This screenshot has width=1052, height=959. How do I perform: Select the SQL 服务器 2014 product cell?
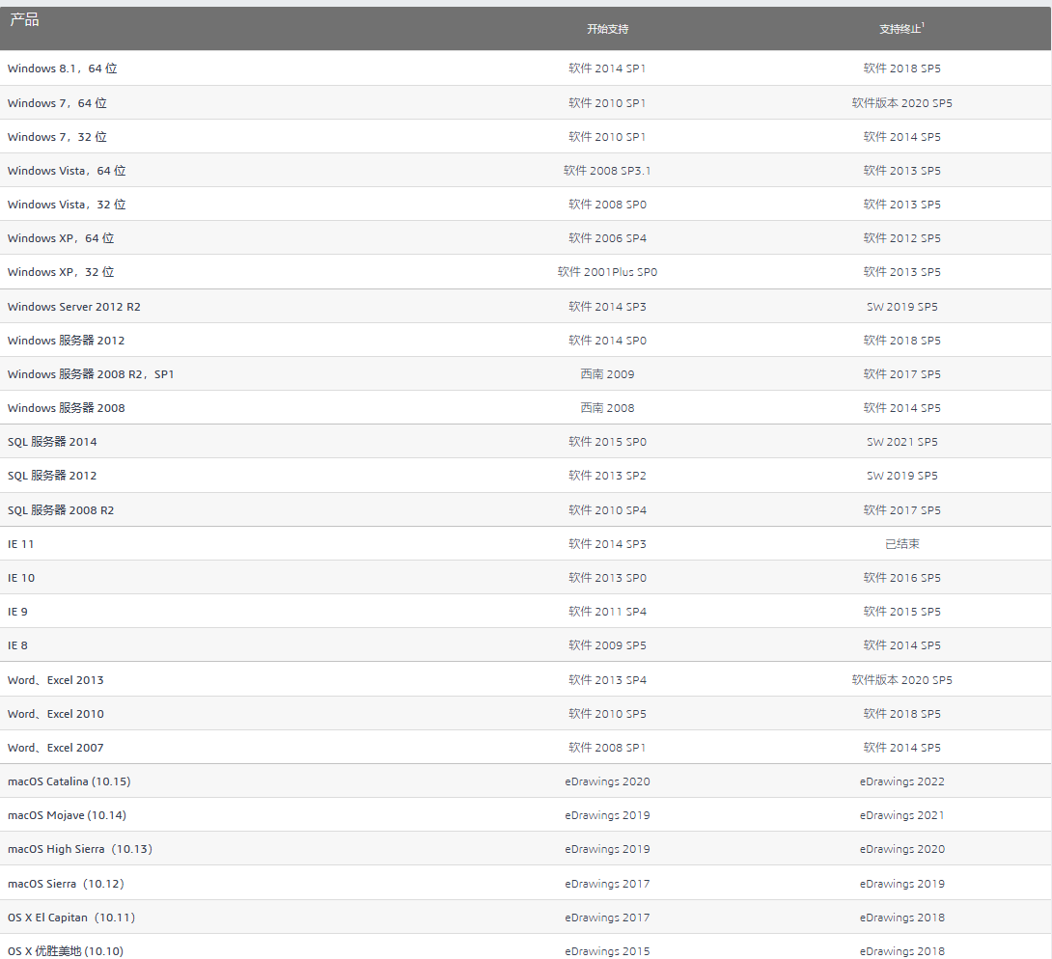52,442
